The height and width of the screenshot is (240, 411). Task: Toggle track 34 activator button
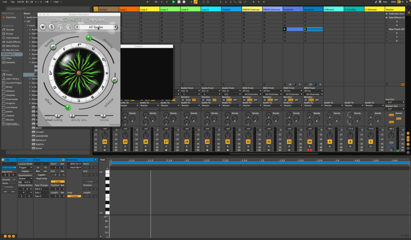coord(310,142)
